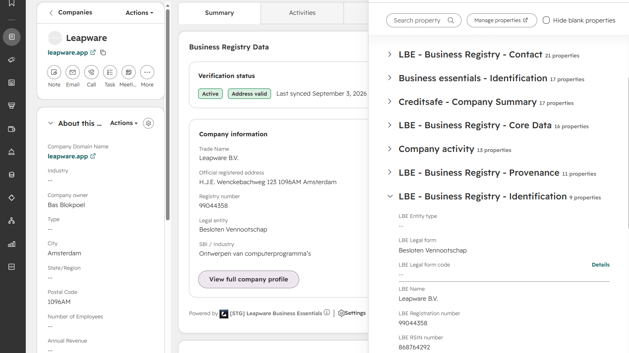629x353 pixels.
Task: Click the info icon beside Leapware Business Essentials
Action: click(x=327, y=312)
